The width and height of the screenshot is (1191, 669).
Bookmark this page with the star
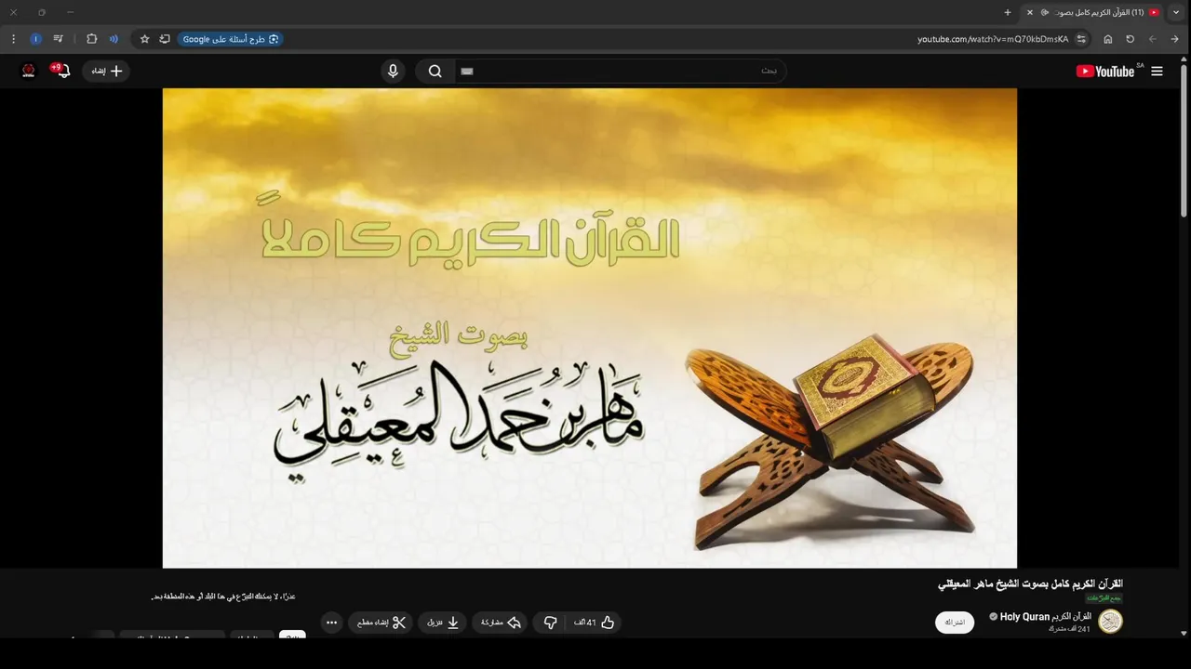point(144,39)
